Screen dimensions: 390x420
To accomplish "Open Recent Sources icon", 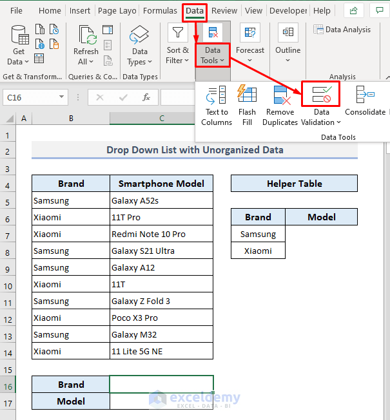I will [54, 29].
